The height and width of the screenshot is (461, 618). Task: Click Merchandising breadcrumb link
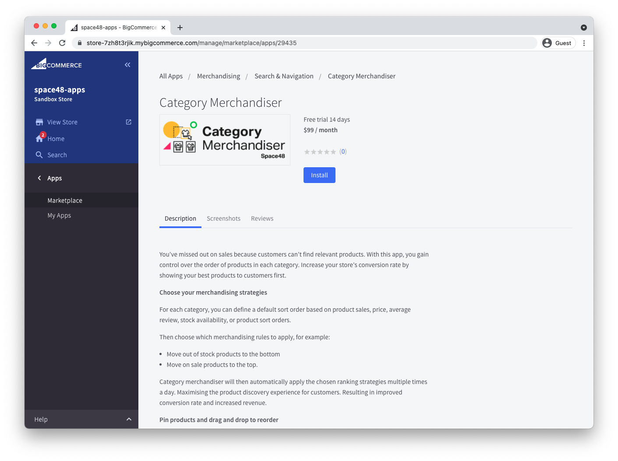point(219,76)
